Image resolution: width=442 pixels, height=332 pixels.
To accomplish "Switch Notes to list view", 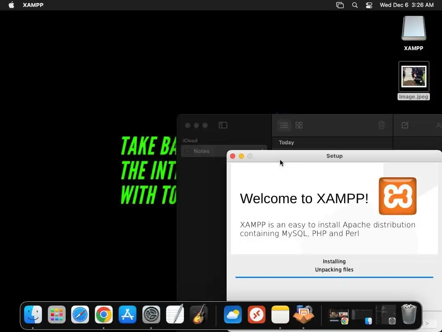I will click(284, 125).
